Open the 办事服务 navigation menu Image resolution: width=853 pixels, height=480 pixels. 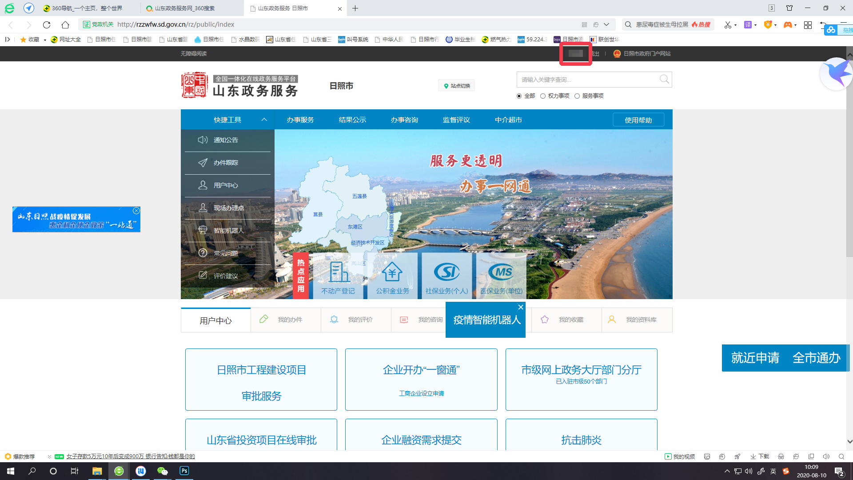tap(300, 120)
